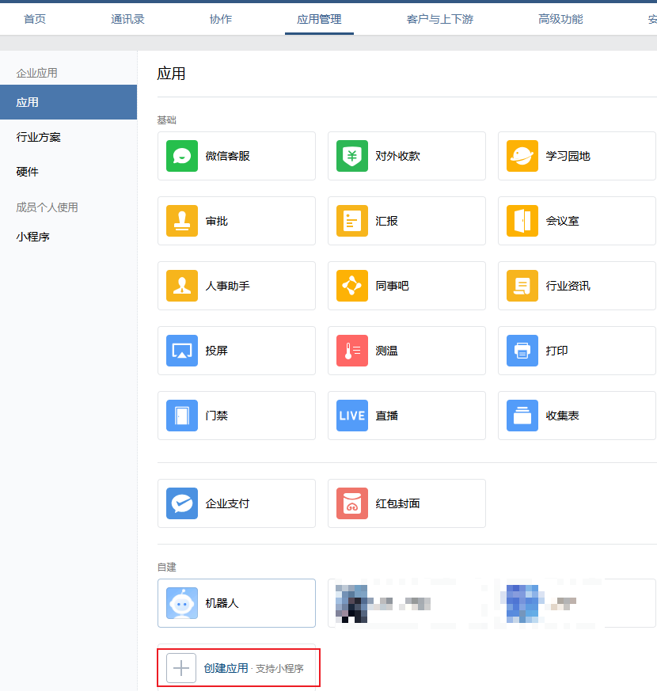Open the 红包封面 red envelope icon

click(352, 503)
